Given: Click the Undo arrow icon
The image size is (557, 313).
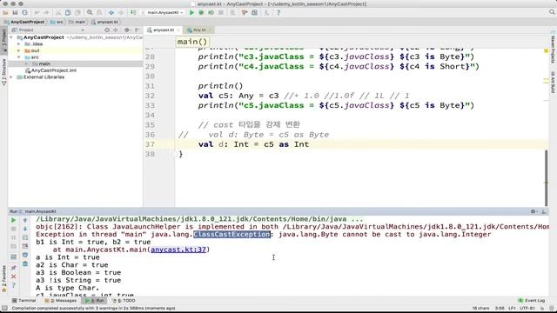Looking at the screenshot, I should 37,13.
